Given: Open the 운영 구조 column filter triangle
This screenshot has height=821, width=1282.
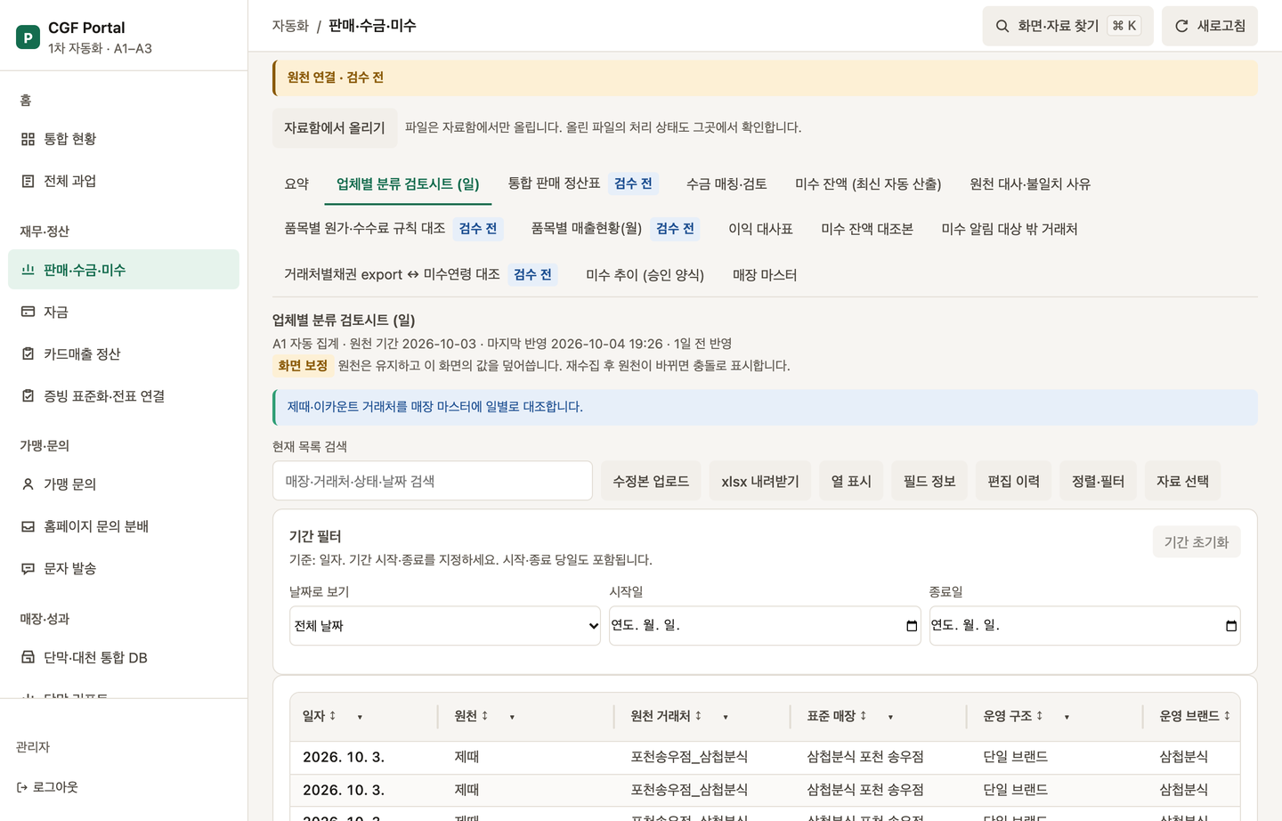Looking at the screenshot, I should (x=1067, y=717).
